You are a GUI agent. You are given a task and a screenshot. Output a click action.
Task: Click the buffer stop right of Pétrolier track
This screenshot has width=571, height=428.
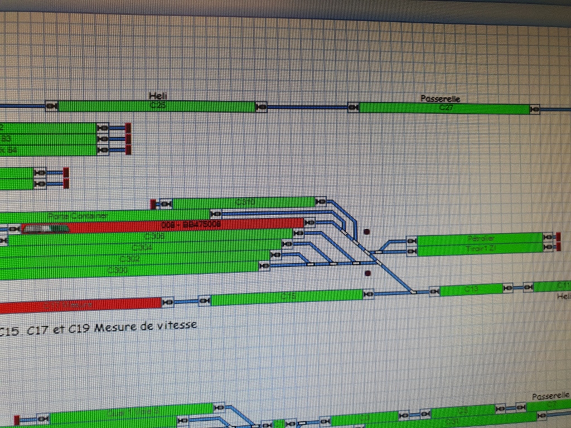coord(558,237)
